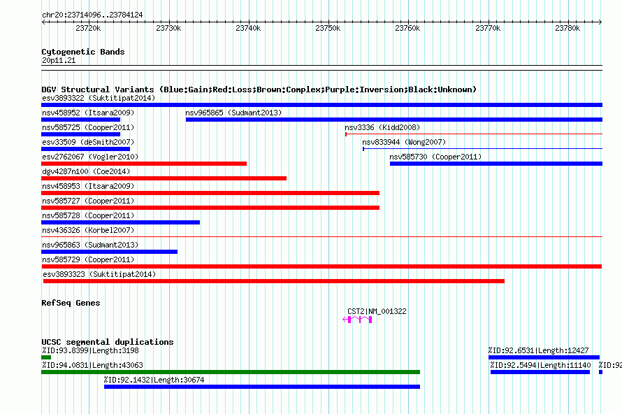Viewport: 622px width, 414px height.
Task: Select the %ID:94.0831|Length:43063 label
Action: pos(92,365)
